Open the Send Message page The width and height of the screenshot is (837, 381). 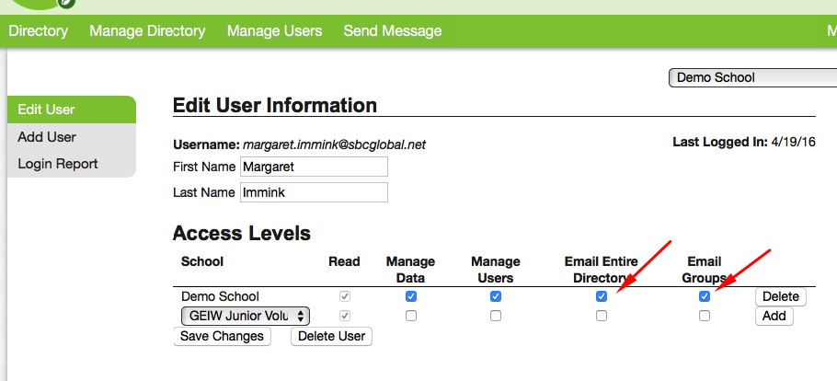click(x=392, y=31)
